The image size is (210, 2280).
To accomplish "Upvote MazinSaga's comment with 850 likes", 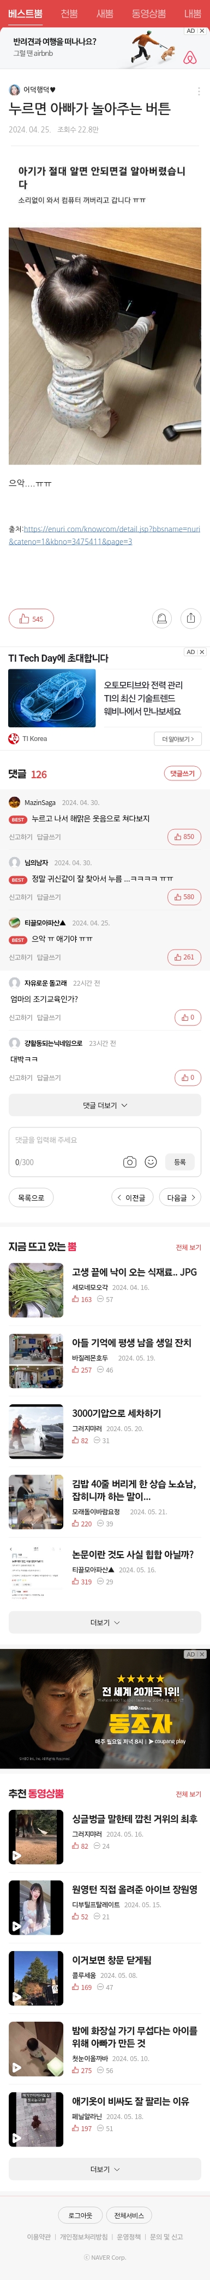I will (x=183, y=836).
